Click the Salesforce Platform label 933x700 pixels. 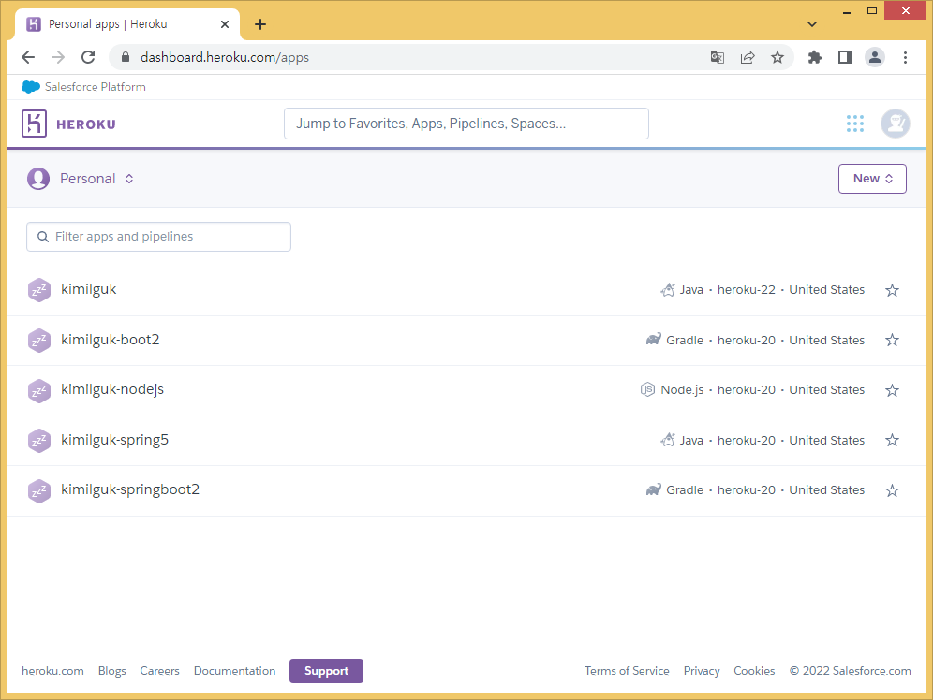(96, 87)
